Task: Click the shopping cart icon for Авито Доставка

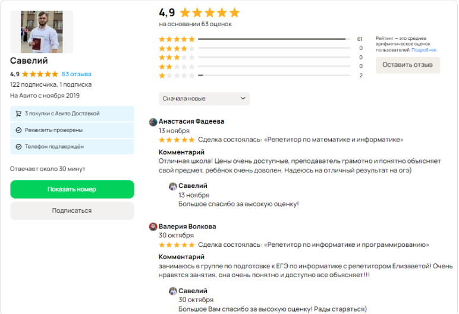Action: [x=18, y=114]
